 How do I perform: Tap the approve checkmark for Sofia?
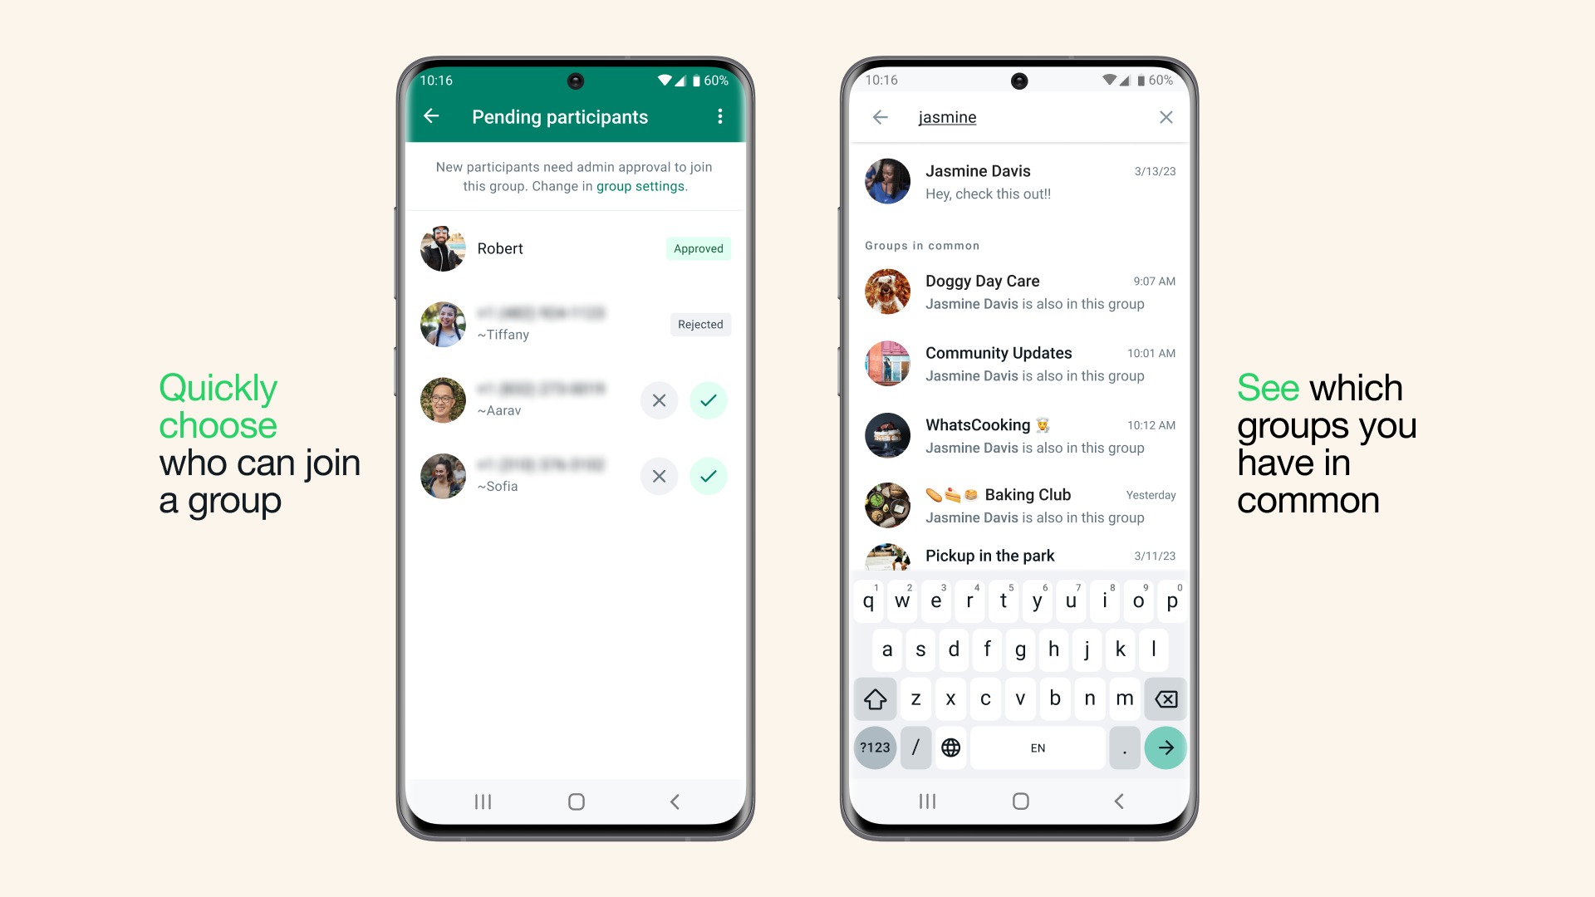707,475
